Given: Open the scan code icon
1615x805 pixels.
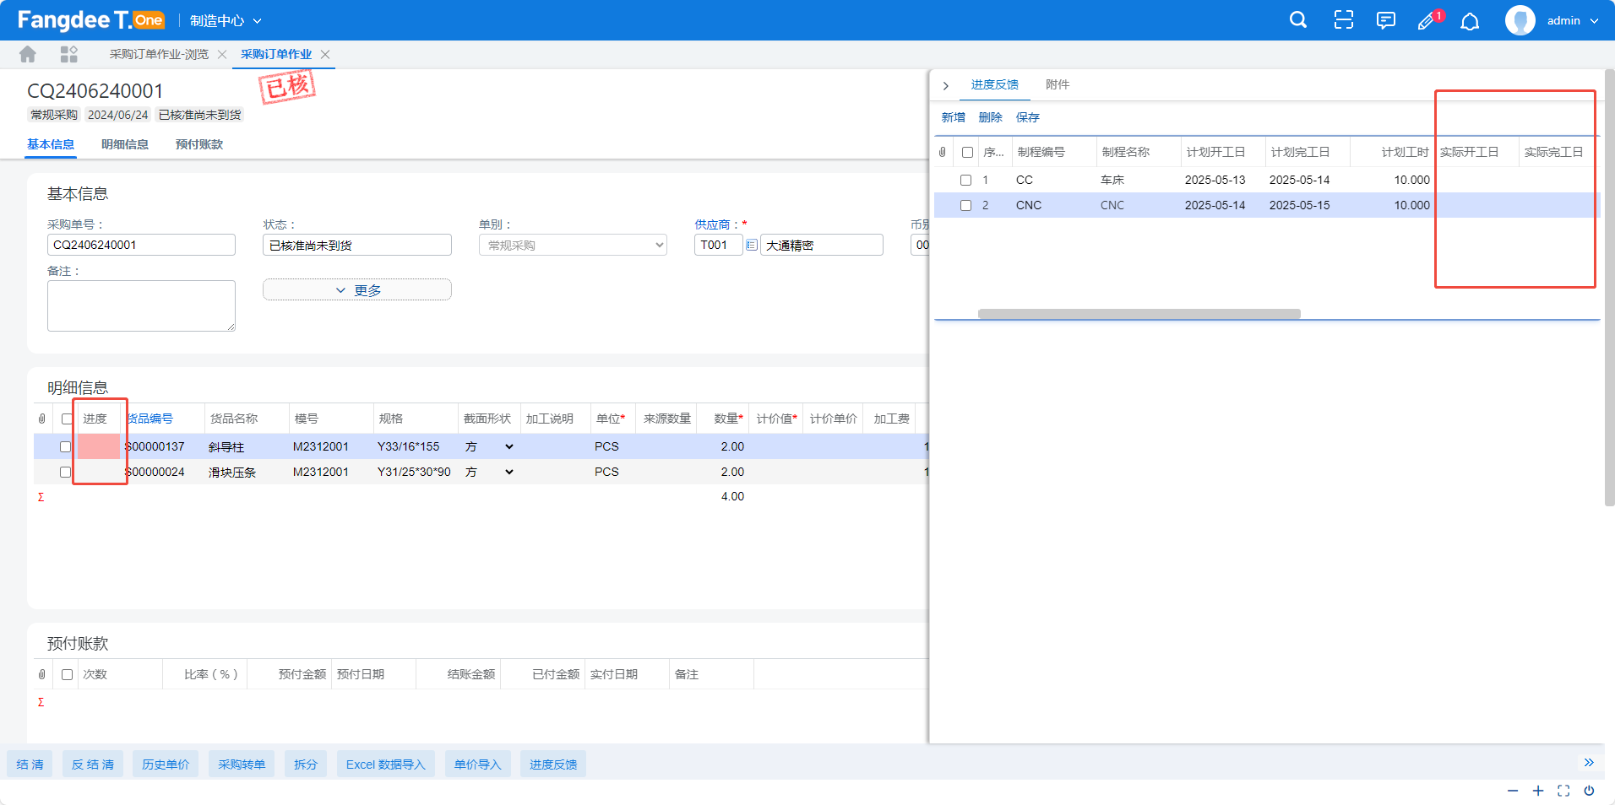Looking at the screenshot, I should (1343, 20).
